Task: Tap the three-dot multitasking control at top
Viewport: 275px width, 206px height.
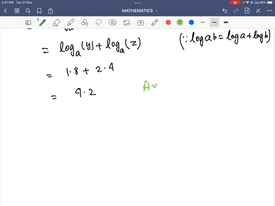Action: tap(137, 3)
